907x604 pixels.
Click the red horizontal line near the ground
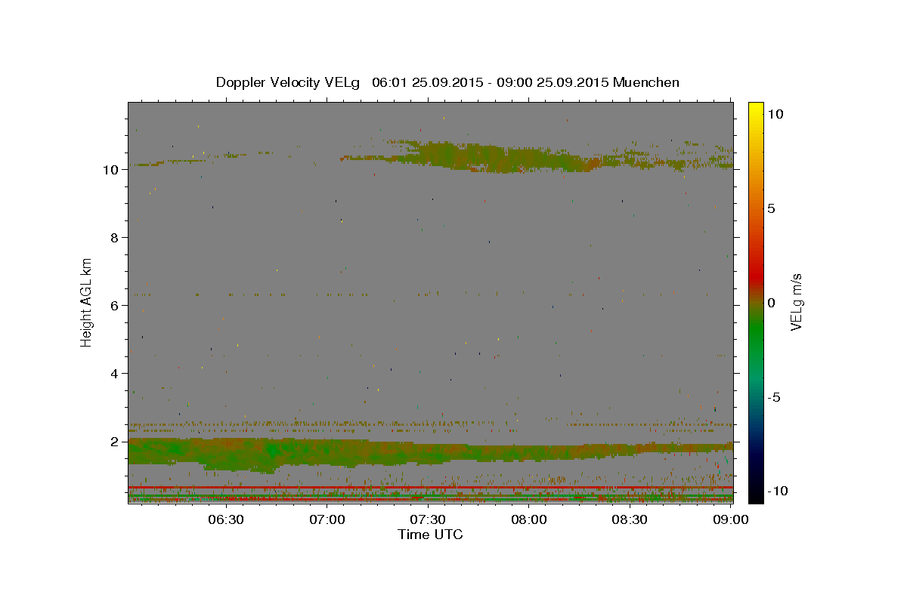pyautogui.click(x=430, y=488)
